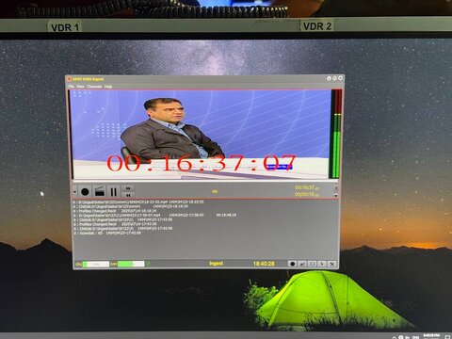Open the Channels menu
This screenshot has height=339, width=452.
(x=94, y=87)
